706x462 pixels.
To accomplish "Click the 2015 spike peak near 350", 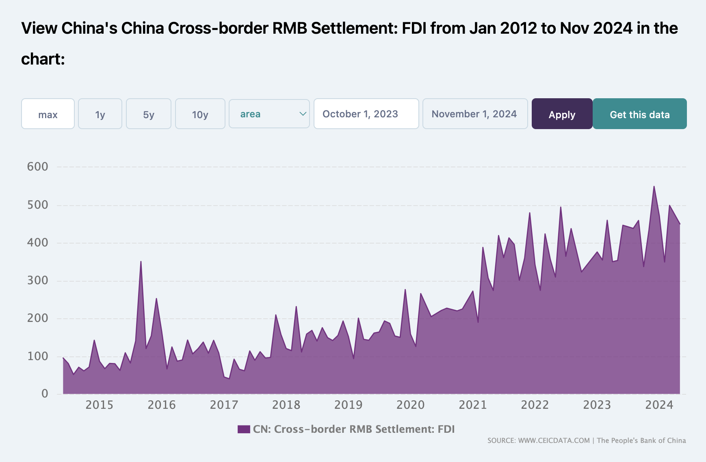I will click(x=141, y=262).
